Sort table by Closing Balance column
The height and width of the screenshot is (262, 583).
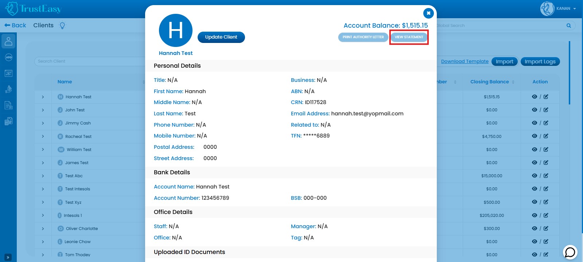pyautogui.click(x=489, y=82)
